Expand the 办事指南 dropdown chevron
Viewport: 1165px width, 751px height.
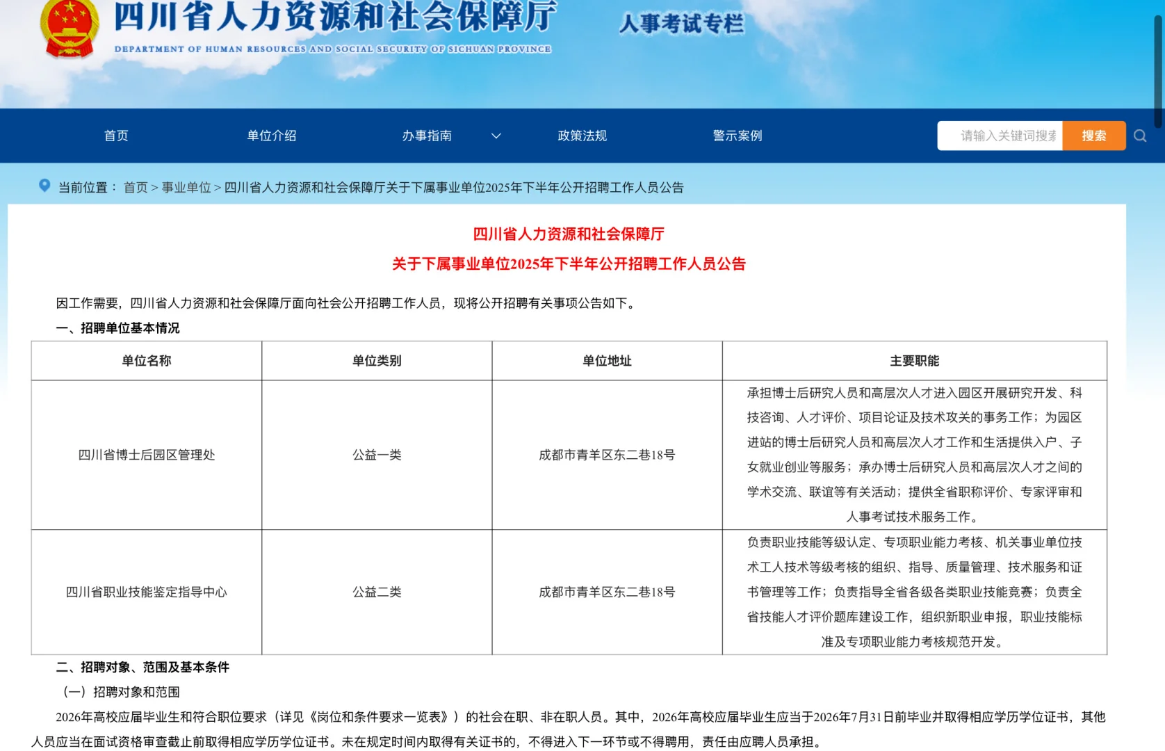(496, 136)
